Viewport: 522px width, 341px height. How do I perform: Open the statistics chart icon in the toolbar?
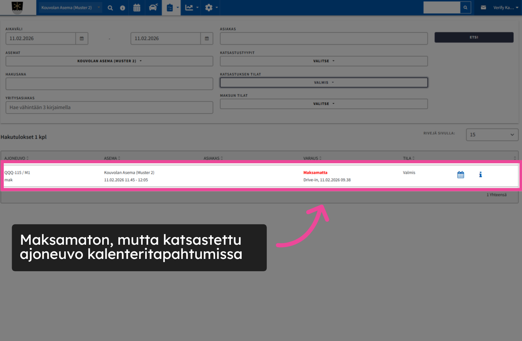[189, 8]
